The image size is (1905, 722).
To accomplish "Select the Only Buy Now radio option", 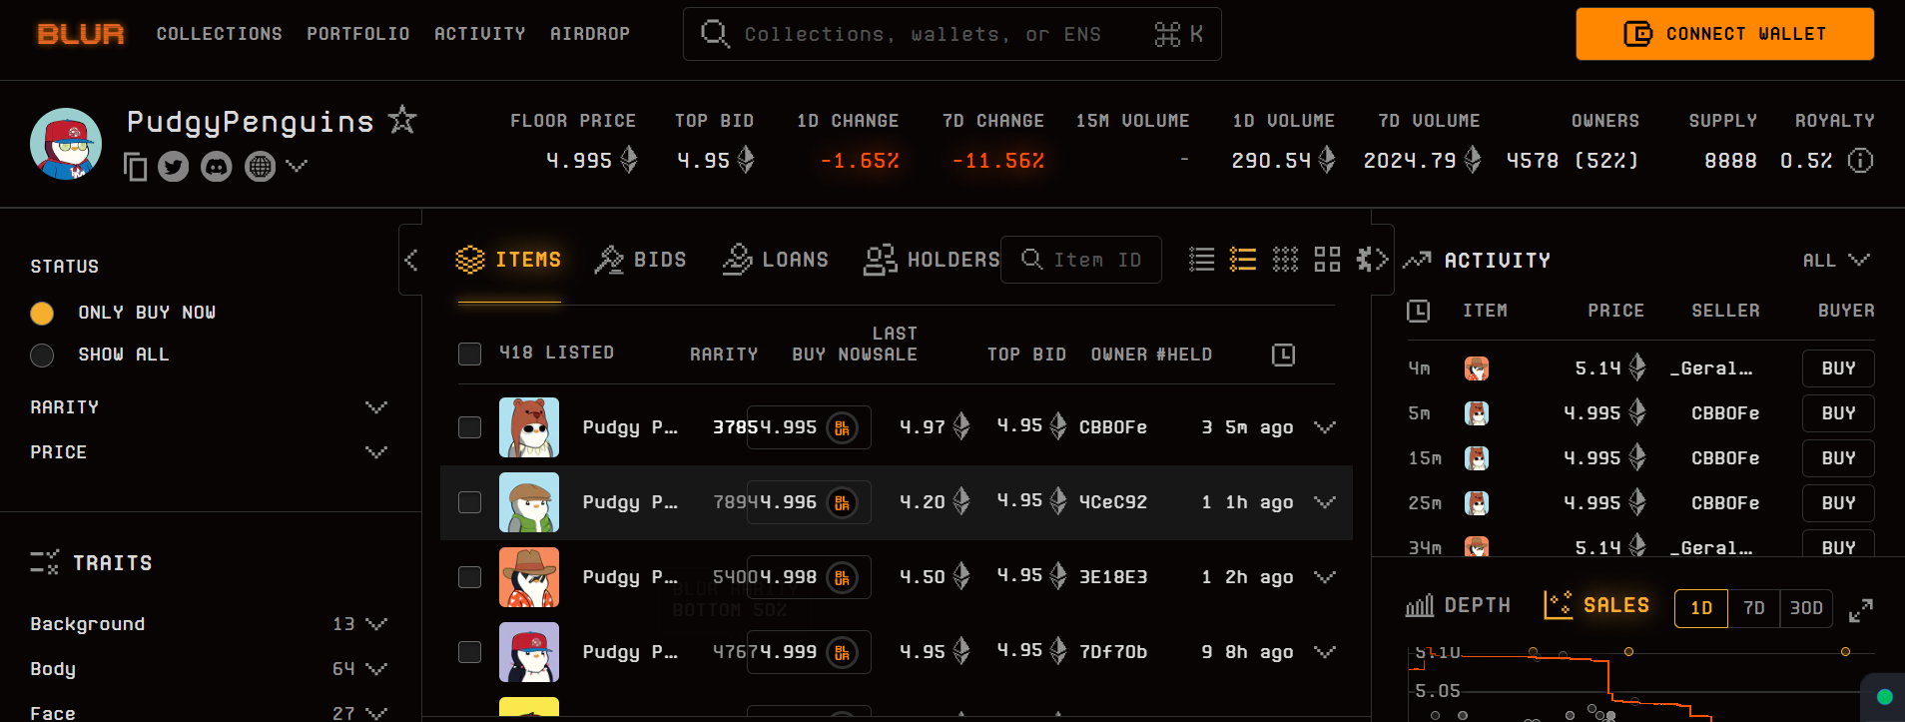I will (42, 314).
